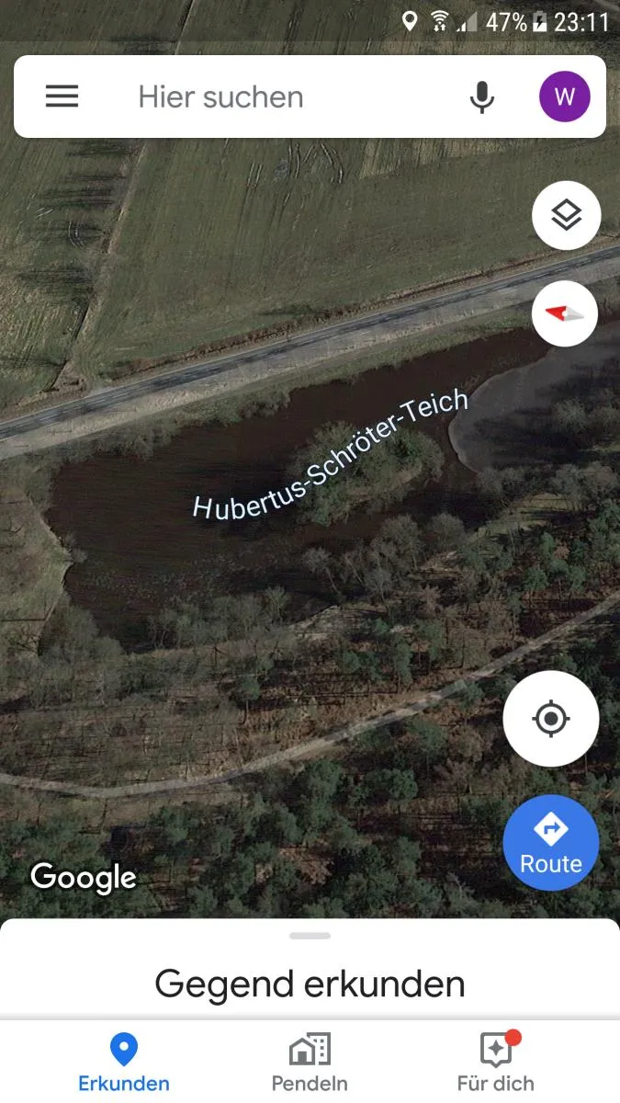This screenshot has height=1103, width=620.
Task: Tap the Google logo on map
Action: [84, 877]
